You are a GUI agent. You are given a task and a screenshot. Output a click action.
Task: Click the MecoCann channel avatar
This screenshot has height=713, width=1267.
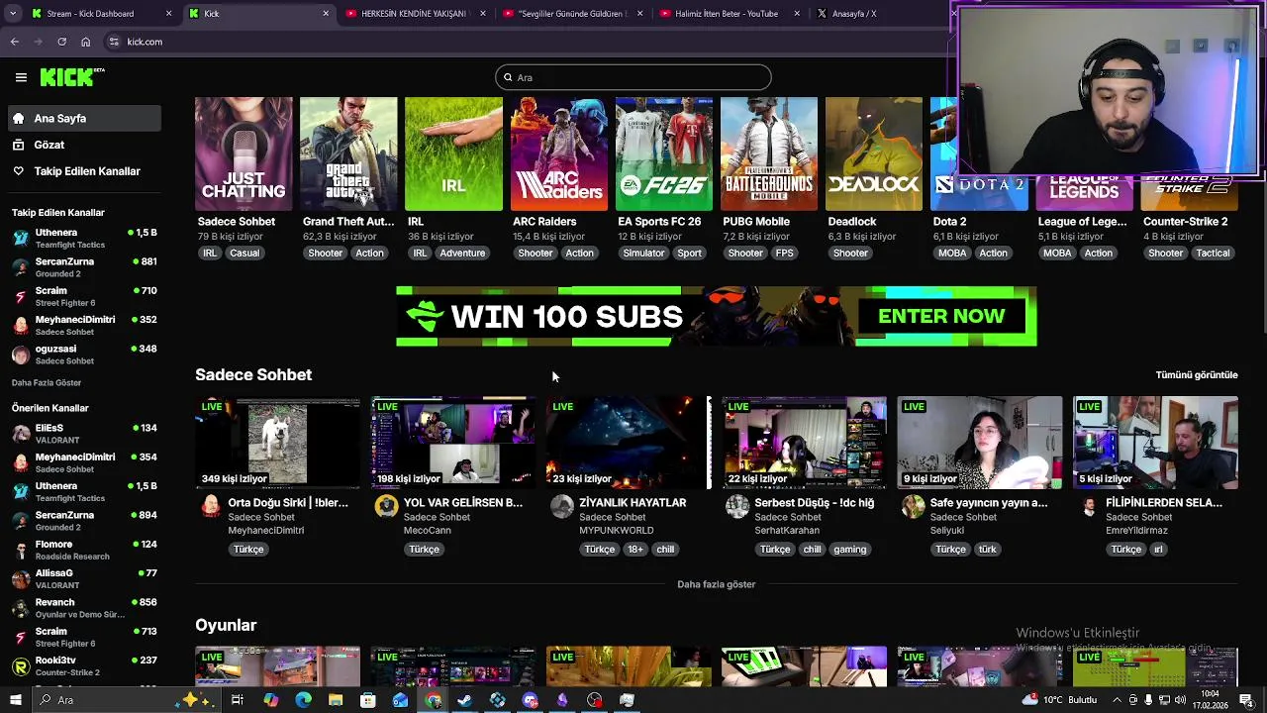click(x=386, y=507)
